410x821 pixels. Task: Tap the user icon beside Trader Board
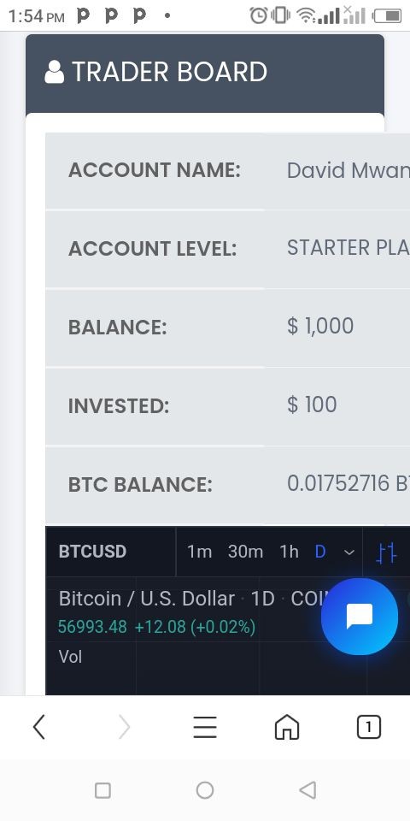(x=55, y=72)
